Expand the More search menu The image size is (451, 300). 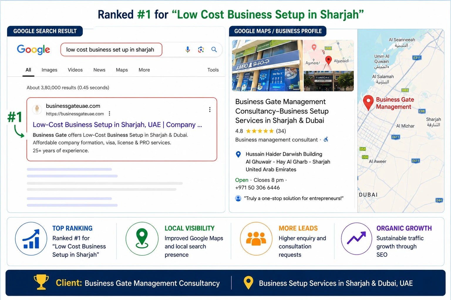coord(144,70)
